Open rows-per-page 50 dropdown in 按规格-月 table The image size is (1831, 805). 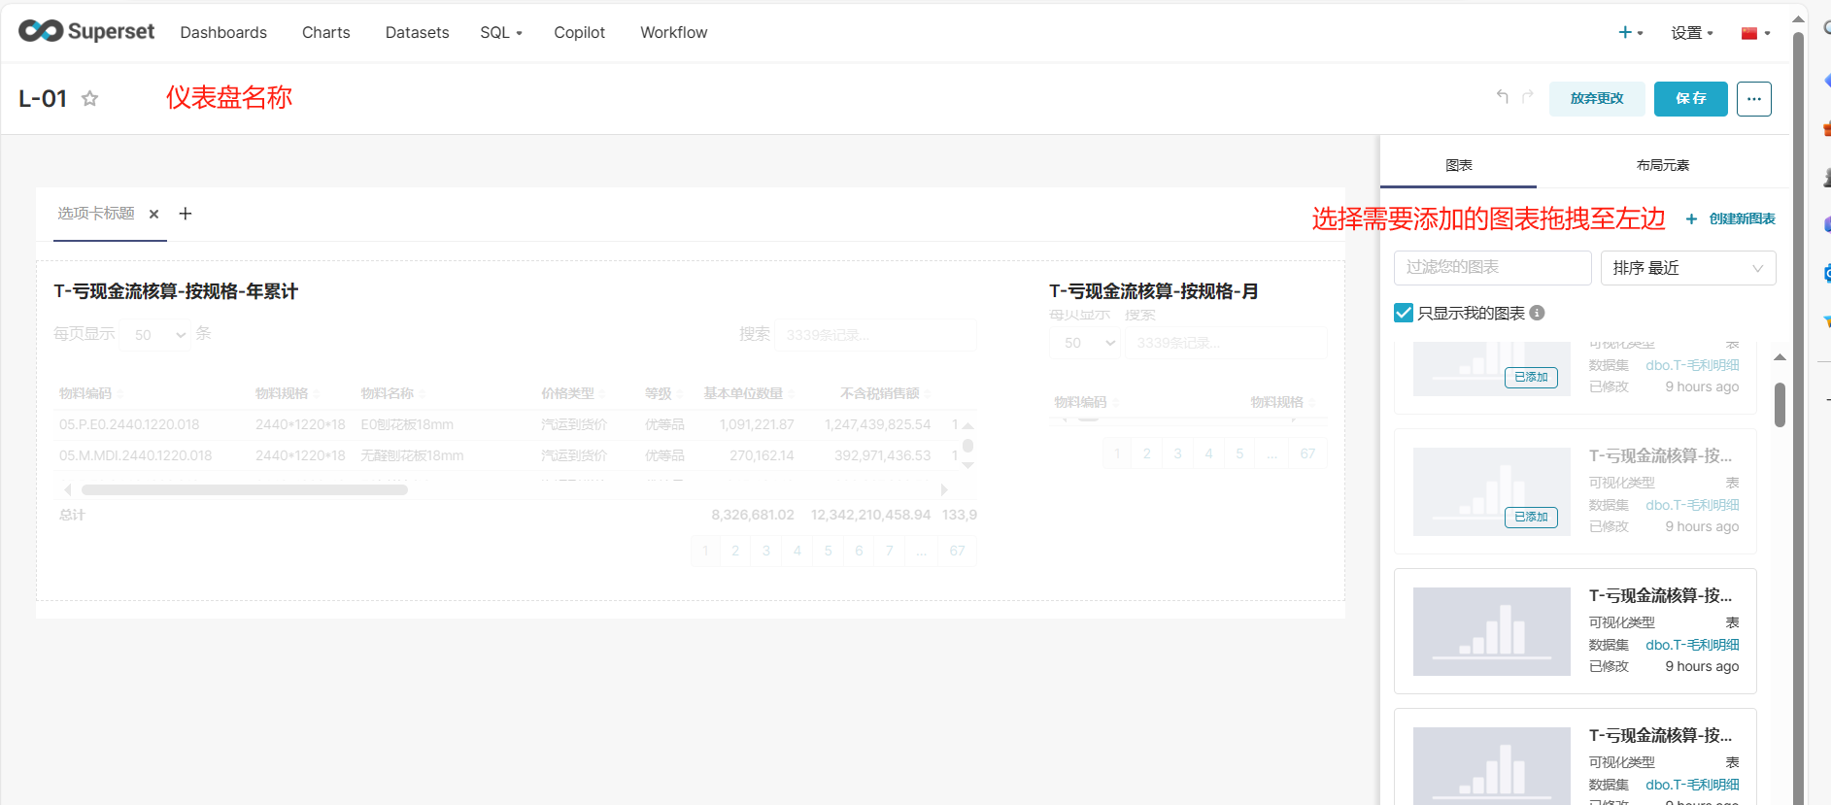(x=1085, y=343)
